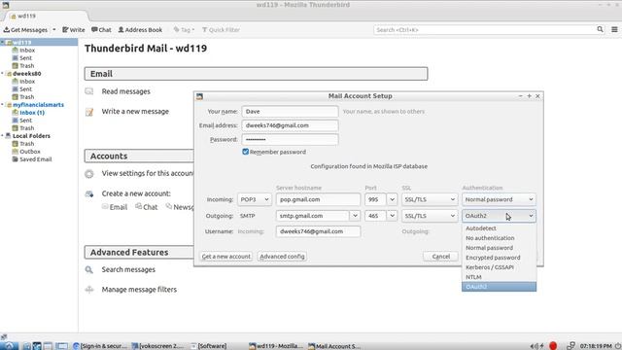The width and height of the screenshot is (622, 350).
Task: Open the outgoing port 465 dropdown
Action: [x=392, y=216]
